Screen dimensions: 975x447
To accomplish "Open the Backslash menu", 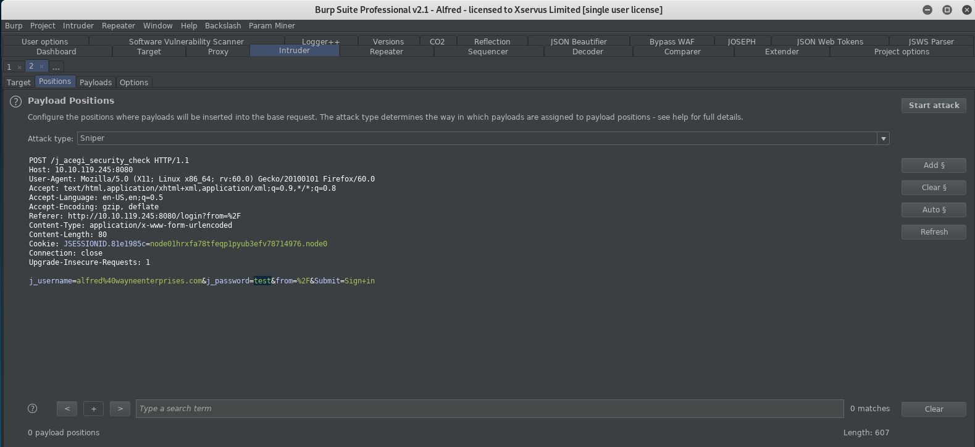I will tap(223, 26).
